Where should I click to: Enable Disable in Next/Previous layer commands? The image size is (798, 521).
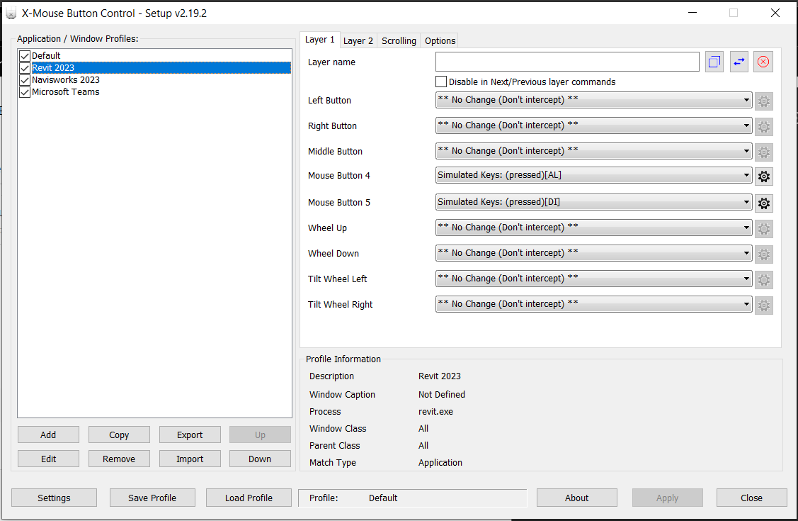click(x=440, y=81)
